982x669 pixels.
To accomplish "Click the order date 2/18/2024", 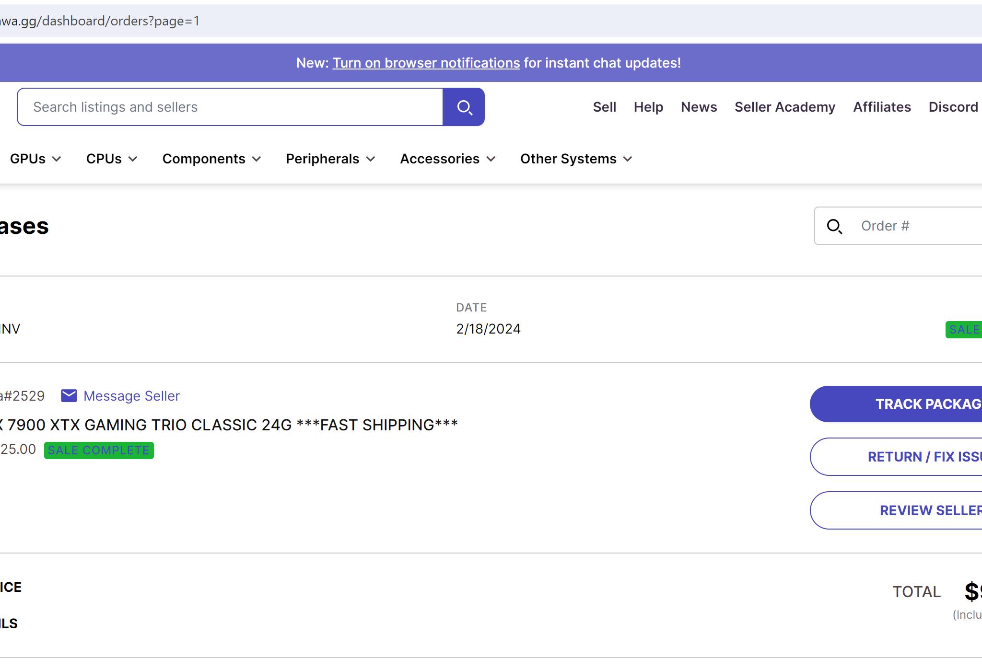I will click(488, 329).
